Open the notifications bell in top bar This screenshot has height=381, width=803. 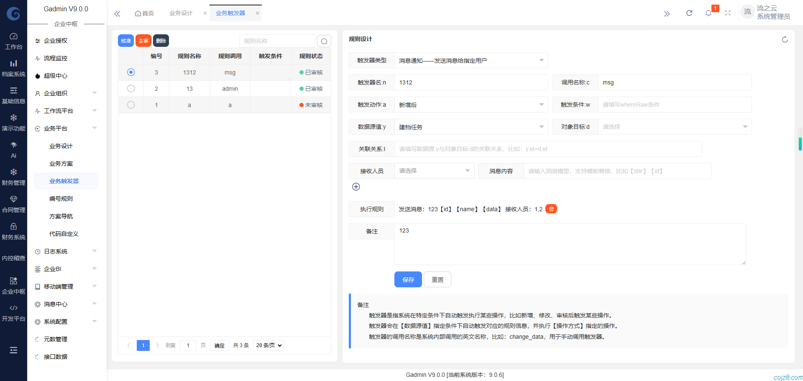(x=708, y=13)
